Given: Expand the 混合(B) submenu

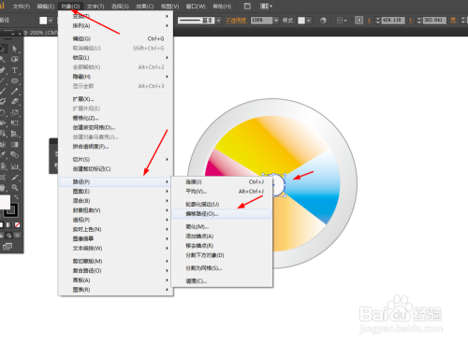Looking at the screenshot, I should coord(116,201).
